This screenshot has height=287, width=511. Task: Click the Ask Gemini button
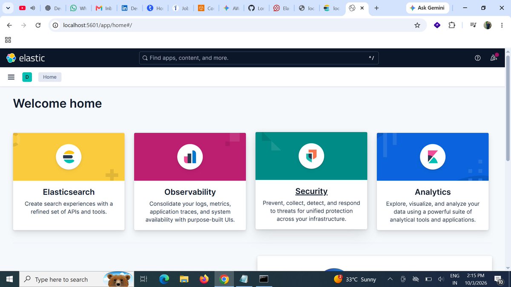(427, 8)
